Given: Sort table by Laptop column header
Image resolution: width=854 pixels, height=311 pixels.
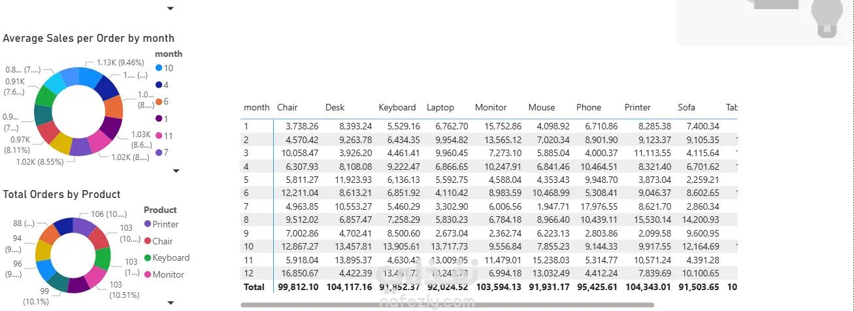Looking at the screenshot, I should pos(439,107).
